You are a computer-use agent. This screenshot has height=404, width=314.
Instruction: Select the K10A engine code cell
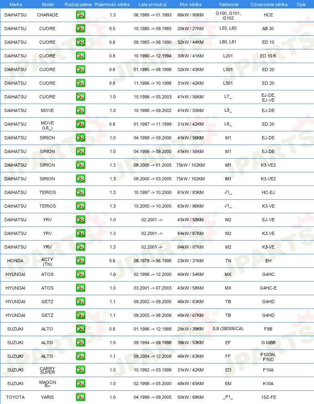[x=268, y=384]
